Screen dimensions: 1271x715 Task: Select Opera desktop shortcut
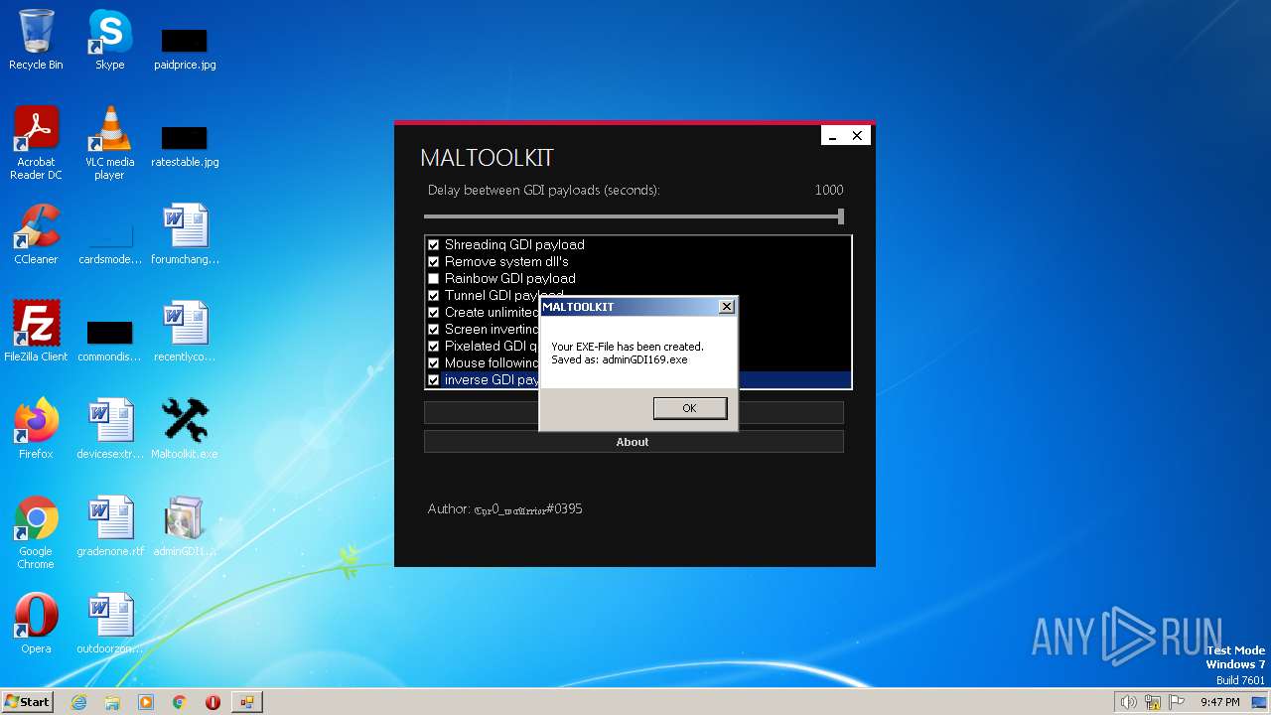point(36,624)
